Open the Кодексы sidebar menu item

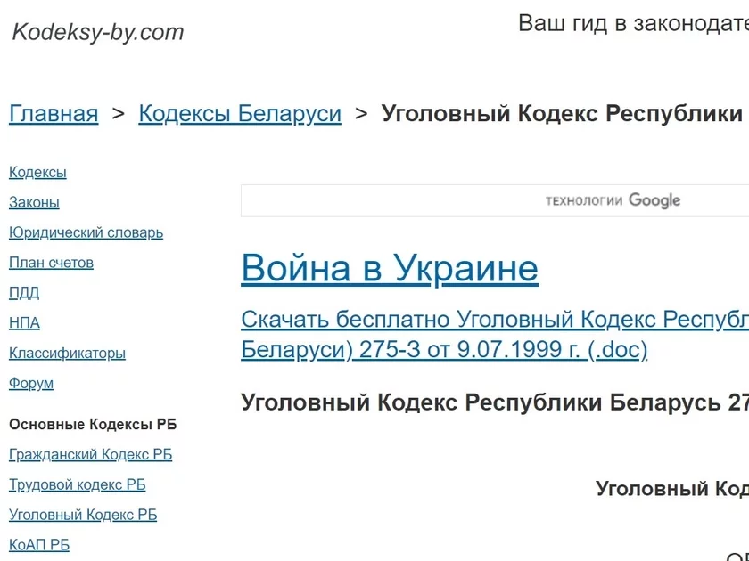[x=37, y=173]
